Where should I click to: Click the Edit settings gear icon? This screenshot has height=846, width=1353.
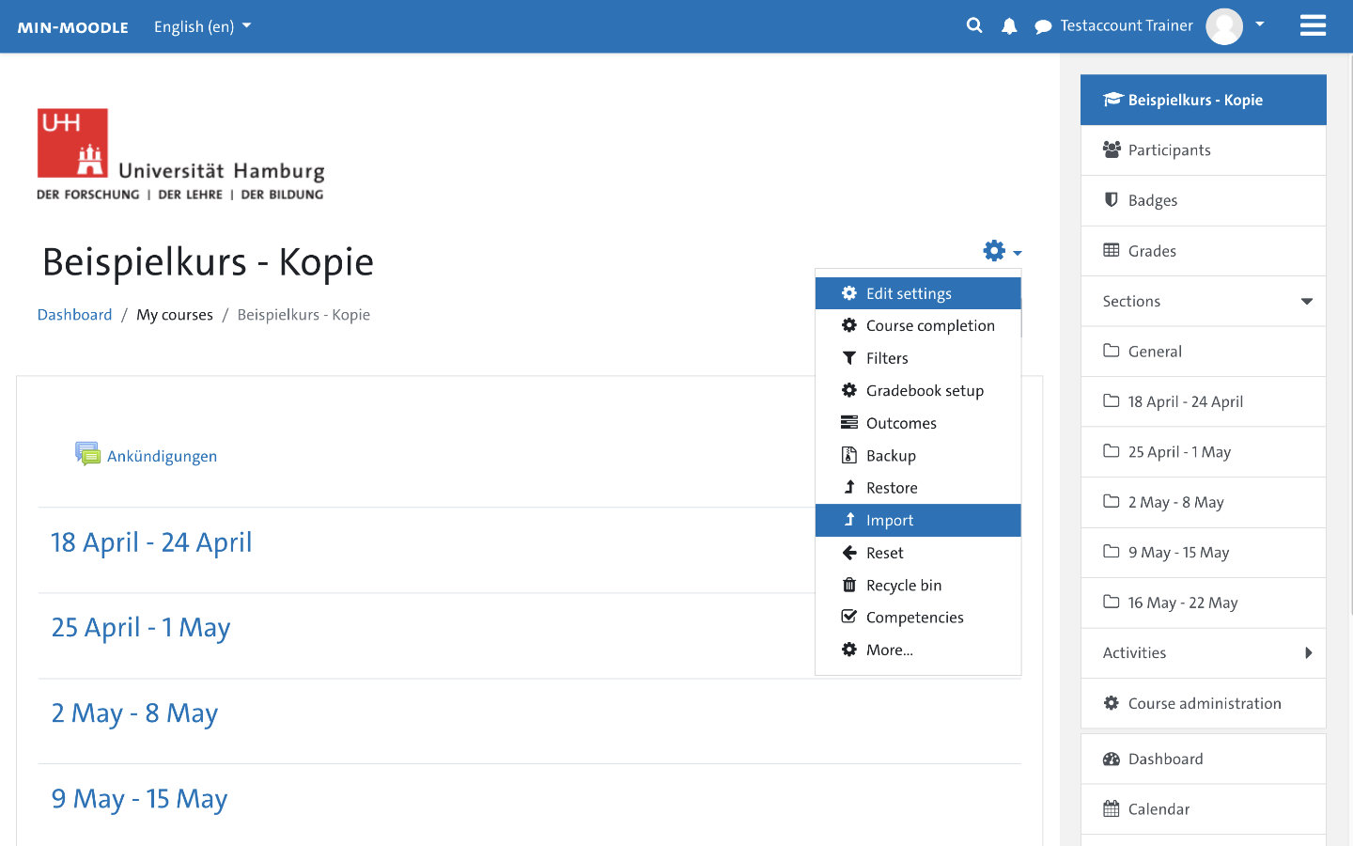pyautogui.click(x=849, y=293)
